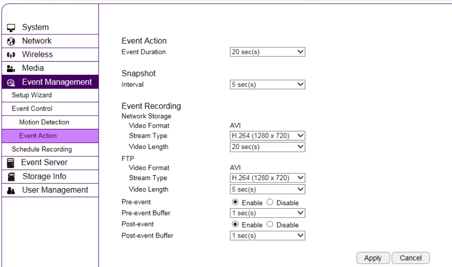This screenshot has height=267, width=452.
Task: Select Enable for Pre-event
Action: pyautogui.click(x=235, y=202)
